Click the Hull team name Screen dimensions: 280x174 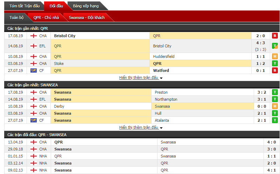158,113
